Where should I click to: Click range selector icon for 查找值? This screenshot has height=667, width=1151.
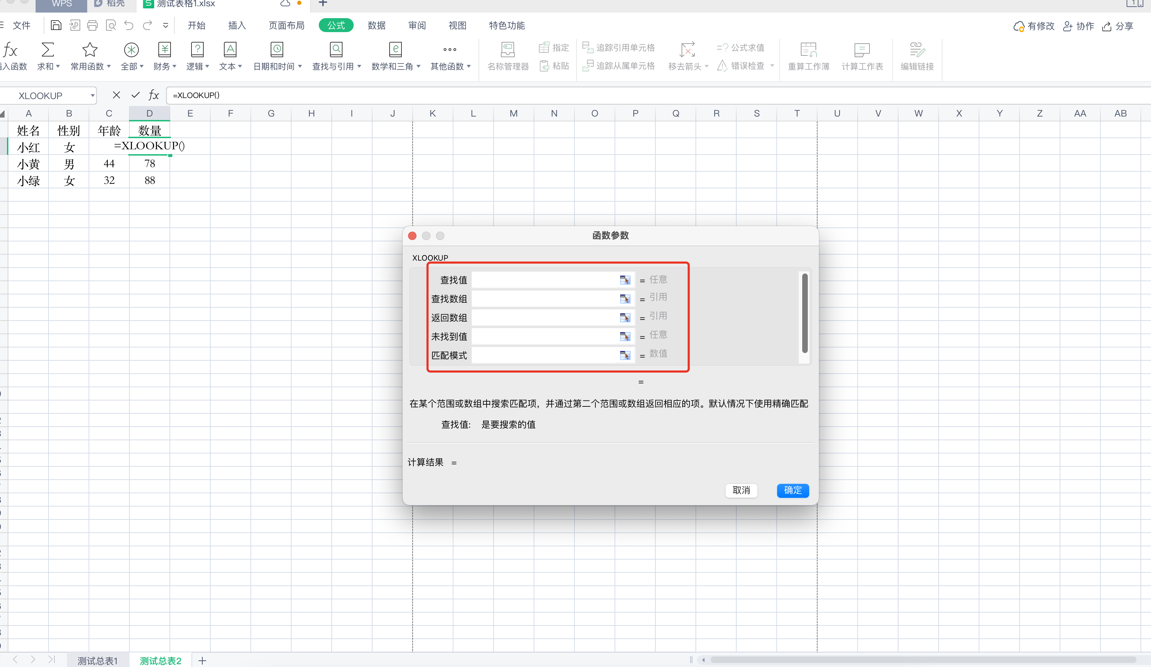point(625,280)
